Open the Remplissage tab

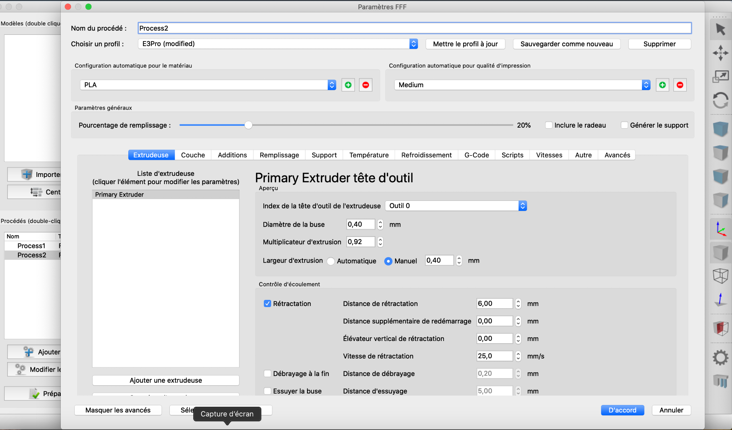(x=279, y=155)
